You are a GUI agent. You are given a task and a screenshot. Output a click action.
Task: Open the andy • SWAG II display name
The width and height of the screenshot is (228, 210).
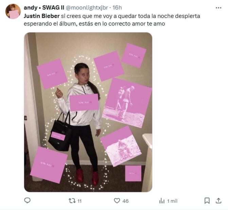[x=44, y=8]
